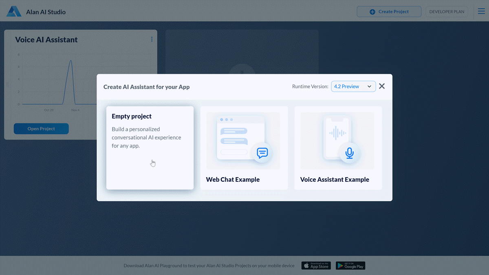Viewport: 489px width, 275px height.
Task: Select the Web Chat Example title
Action: [x=233, y=180]
